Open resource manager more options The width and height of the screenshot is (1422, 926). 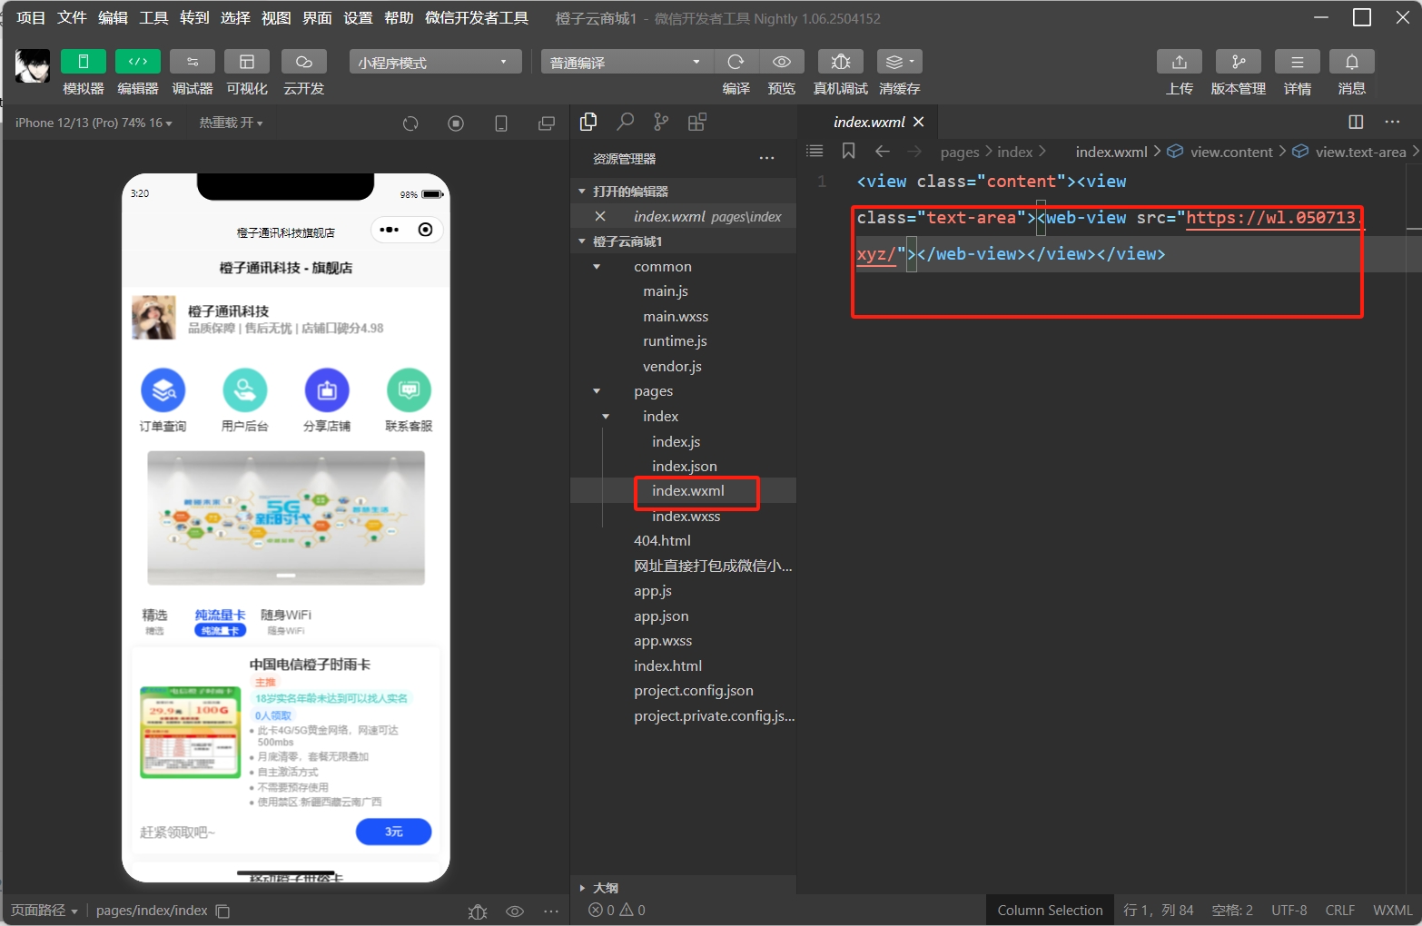point(767,158)
